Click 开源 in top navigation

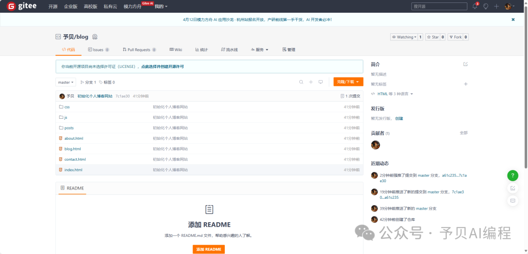tap(53, 6)
